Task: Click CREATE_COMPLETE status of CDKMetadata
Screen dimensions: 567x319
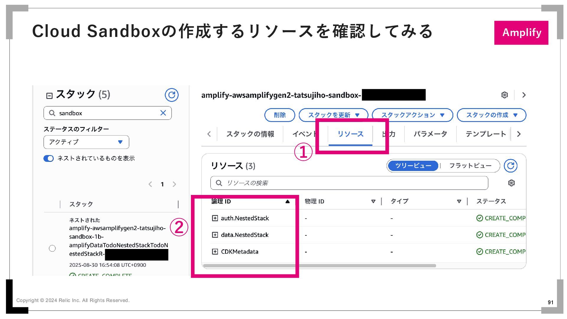Action: [x=501, y=252]
